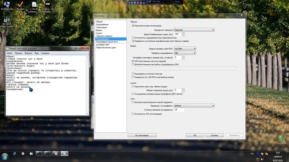Select the audio file desktop icon
Screen dimensions: 289x162
pyautogui.click(x=34, y=7)
